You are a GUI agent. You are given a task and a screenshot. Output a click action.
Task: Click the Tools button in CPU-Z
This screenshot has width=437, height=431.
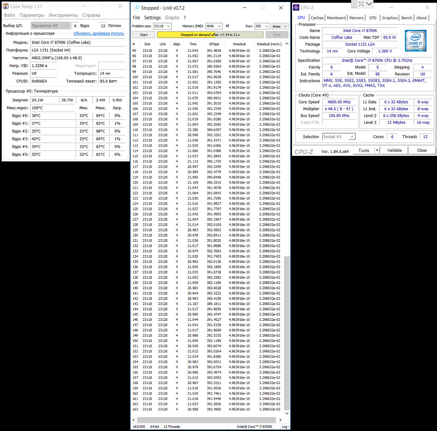(364, 151)
